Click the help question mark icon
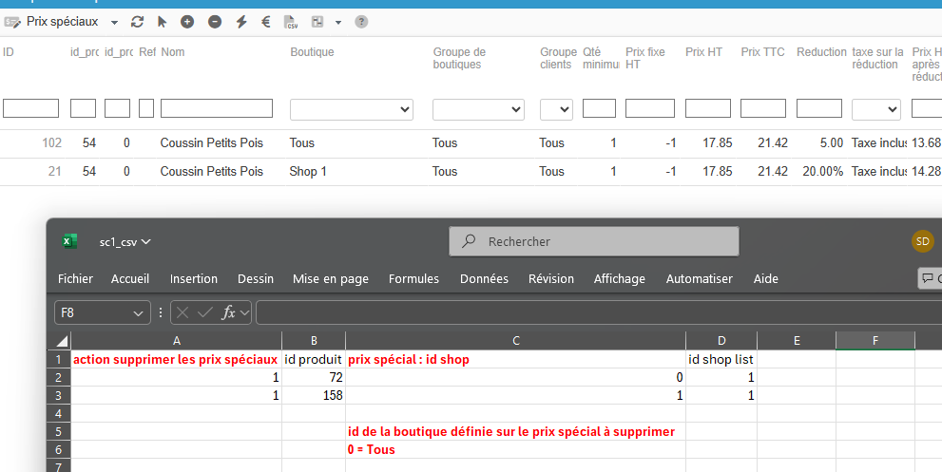The height and width of the screenshot is (472, 942). pyautogui.click(x=361, y=22)
